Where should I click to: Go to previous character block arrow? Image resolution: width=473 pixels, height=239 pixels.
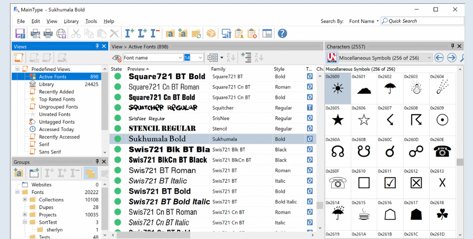coord(439,58)
